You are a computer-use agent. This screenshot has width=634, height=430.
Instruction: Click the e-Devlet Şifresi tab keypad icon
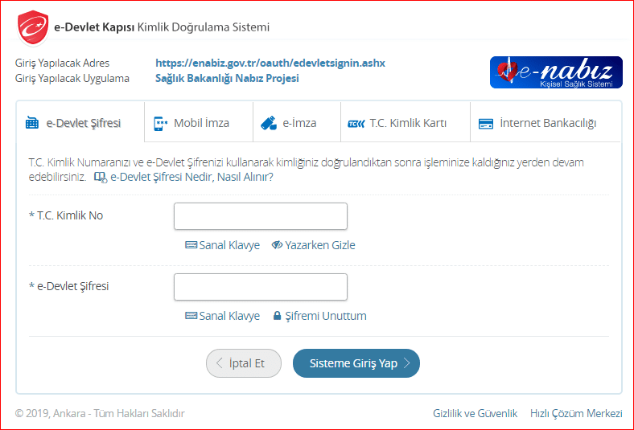pyautogui.click(x=32, y=123)
